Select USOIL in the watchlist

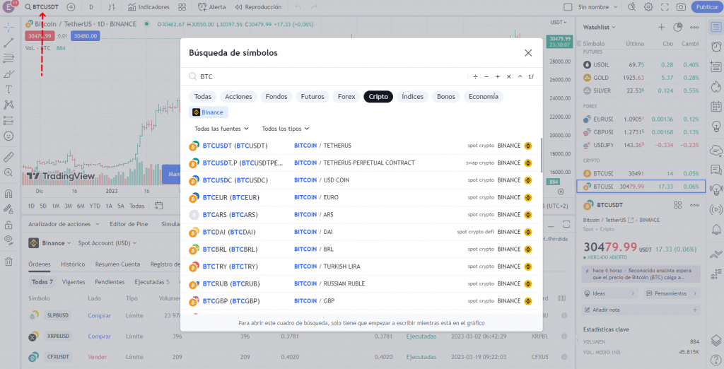click(641, 65)
